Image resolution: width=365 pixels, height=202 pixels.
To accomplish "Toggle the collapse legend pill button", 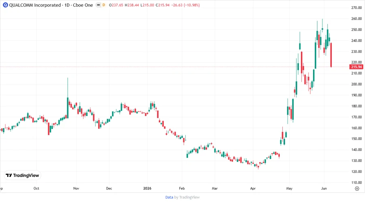I will (x=99, y=5).
